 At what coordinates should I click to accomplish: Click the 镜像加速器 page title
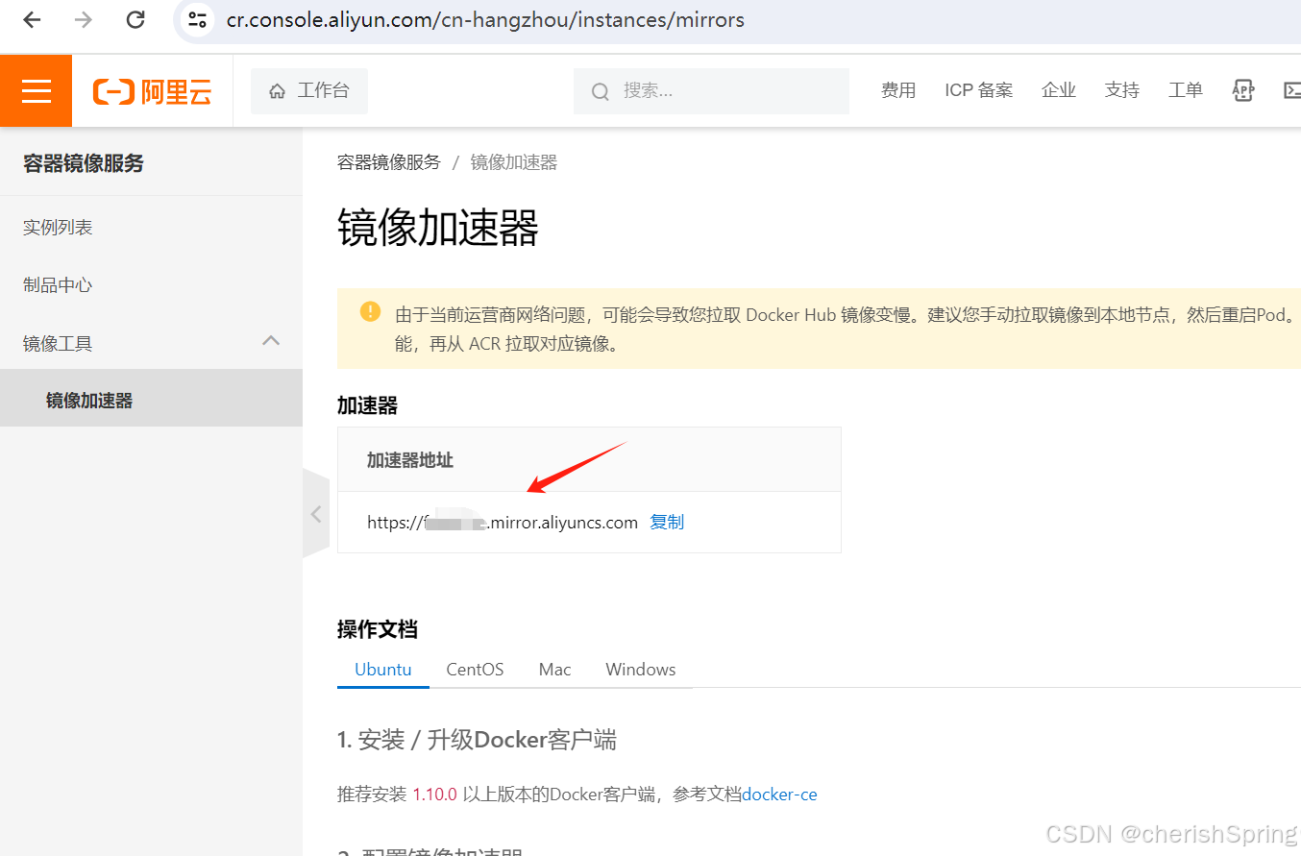(x=438, y=229)
